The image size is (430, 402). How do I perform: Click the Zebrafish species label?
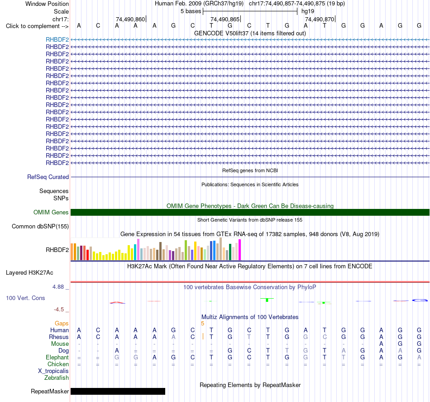(x=57, y=378)
